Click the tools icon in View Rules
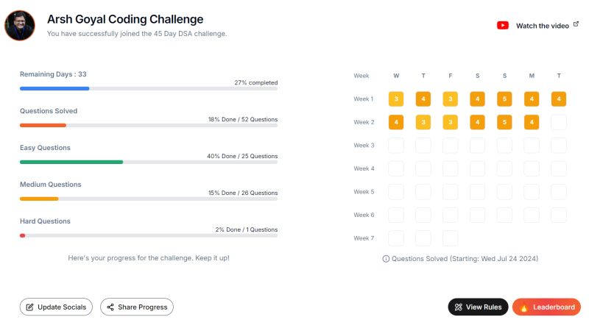Viewport: 589px width, 328px height. point(458,307)
